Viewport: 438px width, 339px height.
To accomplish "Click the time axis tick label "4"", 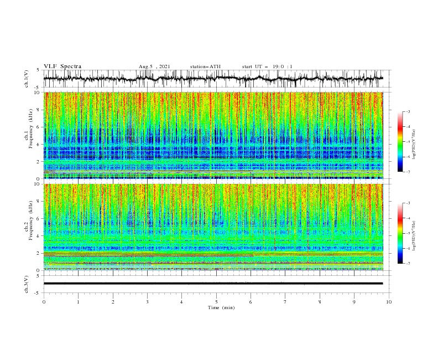I will click(x=181, y=302).
